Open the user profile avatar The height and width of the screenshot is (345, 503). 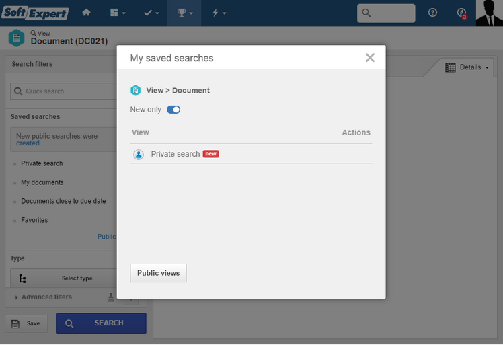coord(489,13)
